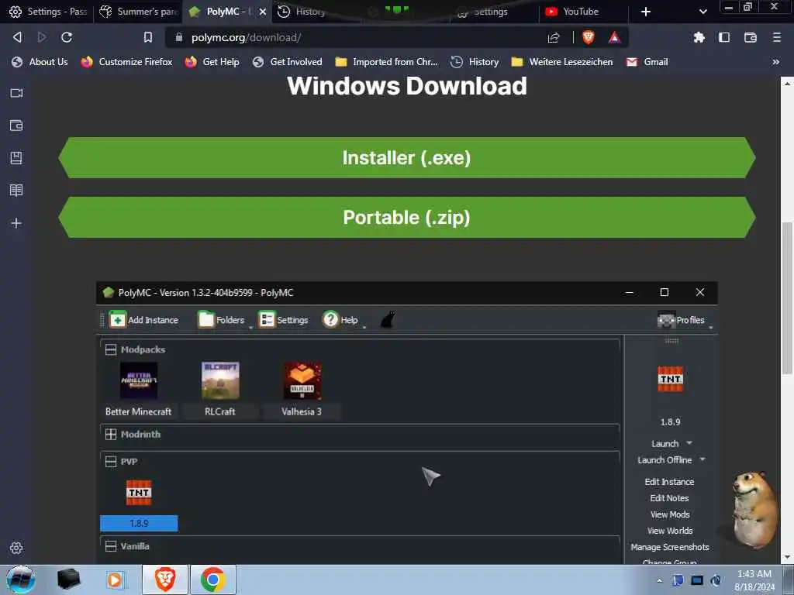Open sidebar settings gear icon
The height and width of the screenshot is (595, 794).
[x=16, y=548]
